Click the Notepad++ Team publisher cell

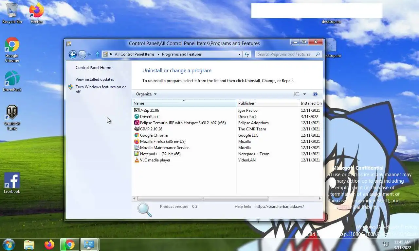click(254, 154)
